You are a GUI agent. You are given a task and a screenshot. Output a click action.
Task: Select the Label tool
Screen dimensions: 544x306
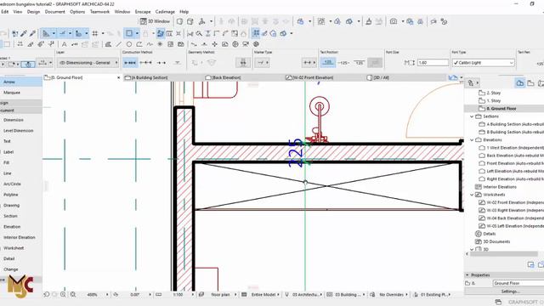pyautogui.click(x=20, y=152)
